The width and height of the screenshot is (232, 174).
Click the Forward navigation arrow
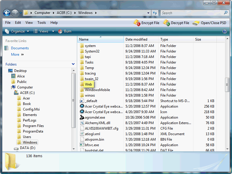pyautogui.click(x=15, y=13)
